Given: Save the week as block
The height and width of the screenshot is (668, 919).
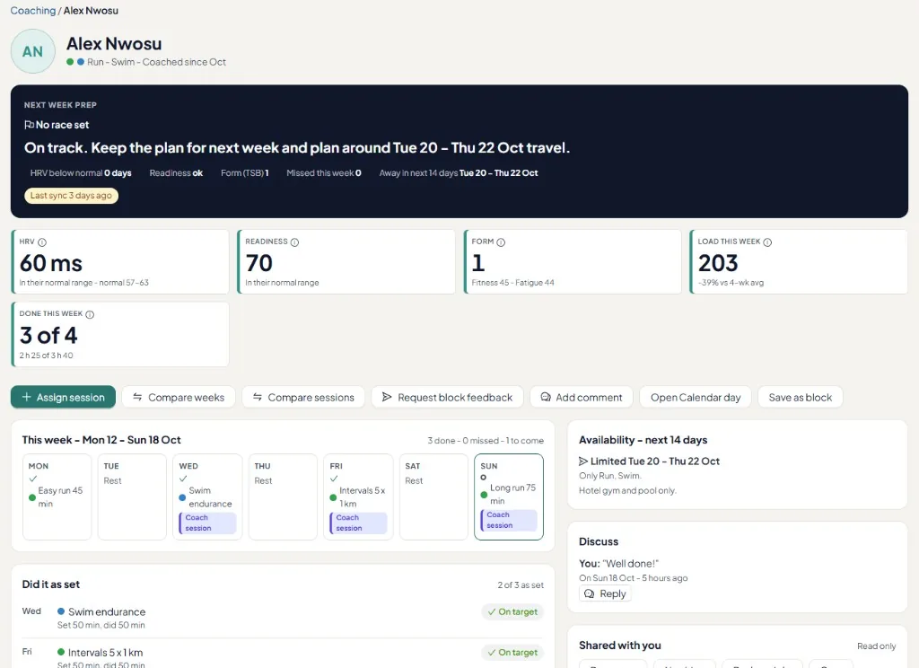Looking at the screenshot, I should tap(800, 397).
